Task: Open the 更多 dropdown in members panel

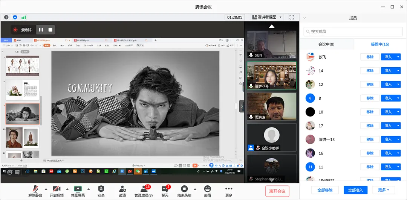Action: 384,190
